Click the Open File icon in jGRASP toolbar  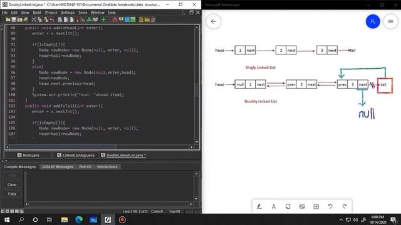(8, 19)
